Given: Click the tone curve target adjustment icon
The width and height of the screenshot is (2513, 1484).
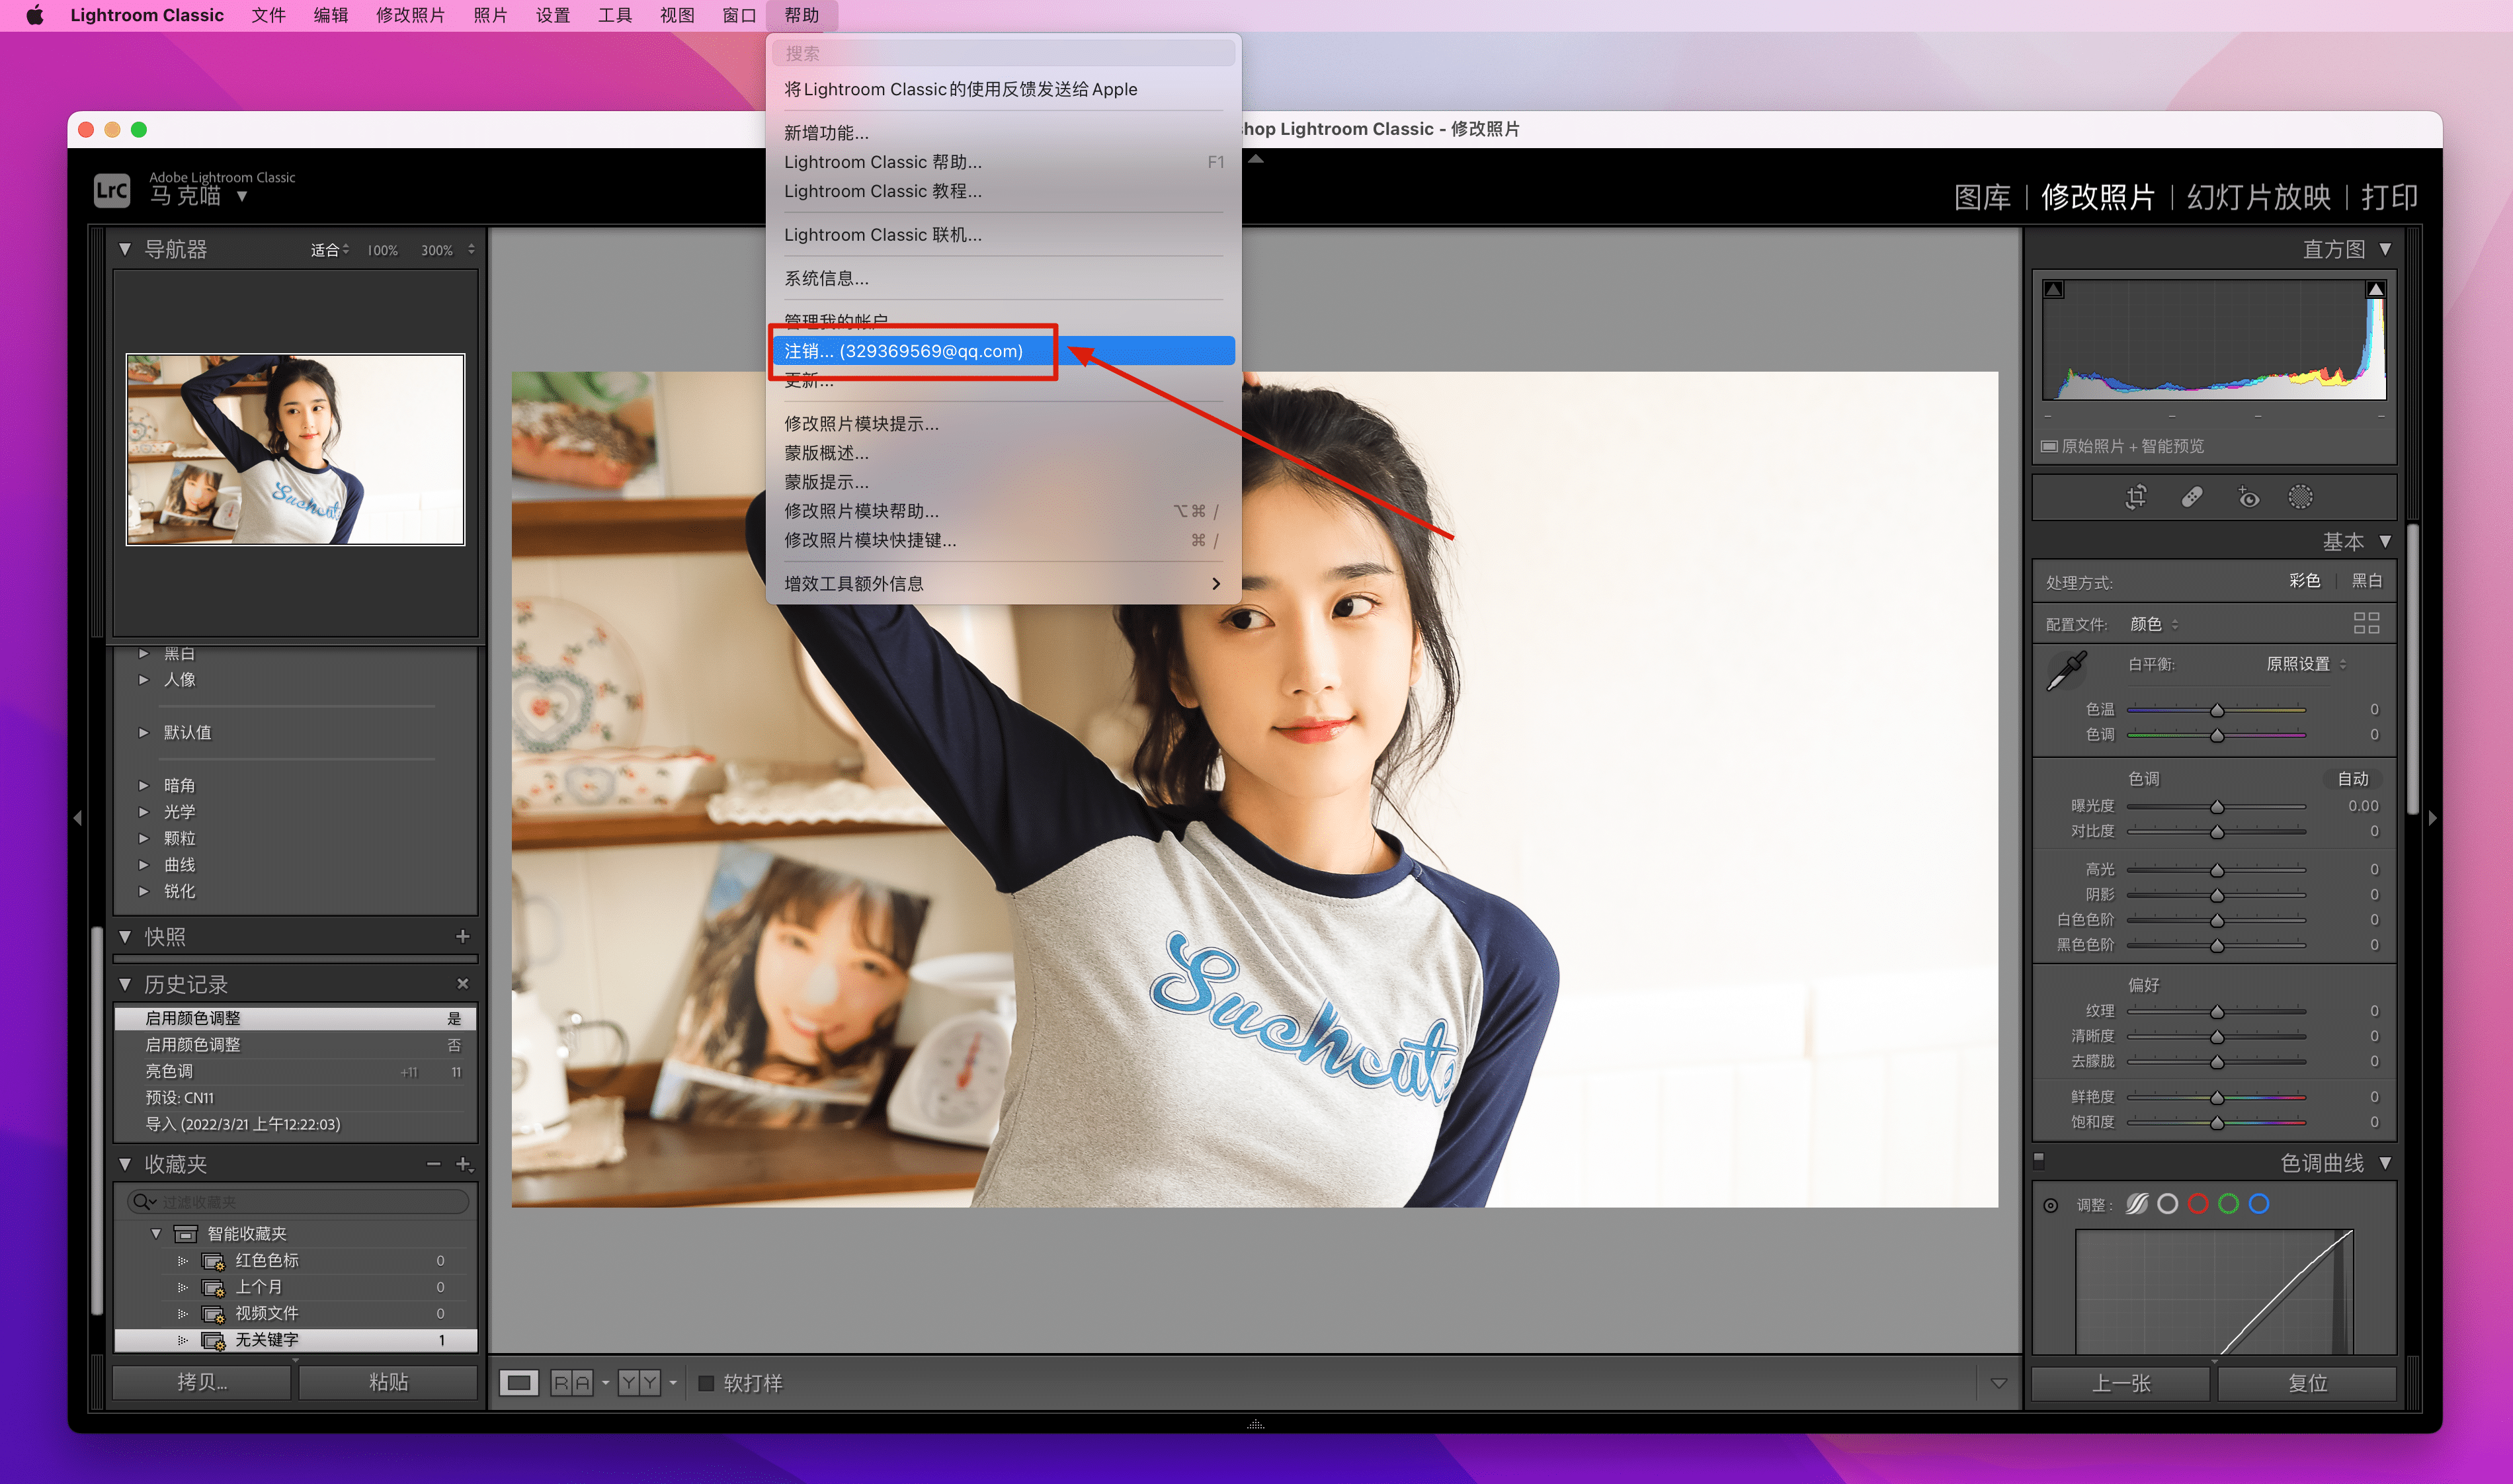Looking at the screenshot, I should [x=2051, y=1205].
